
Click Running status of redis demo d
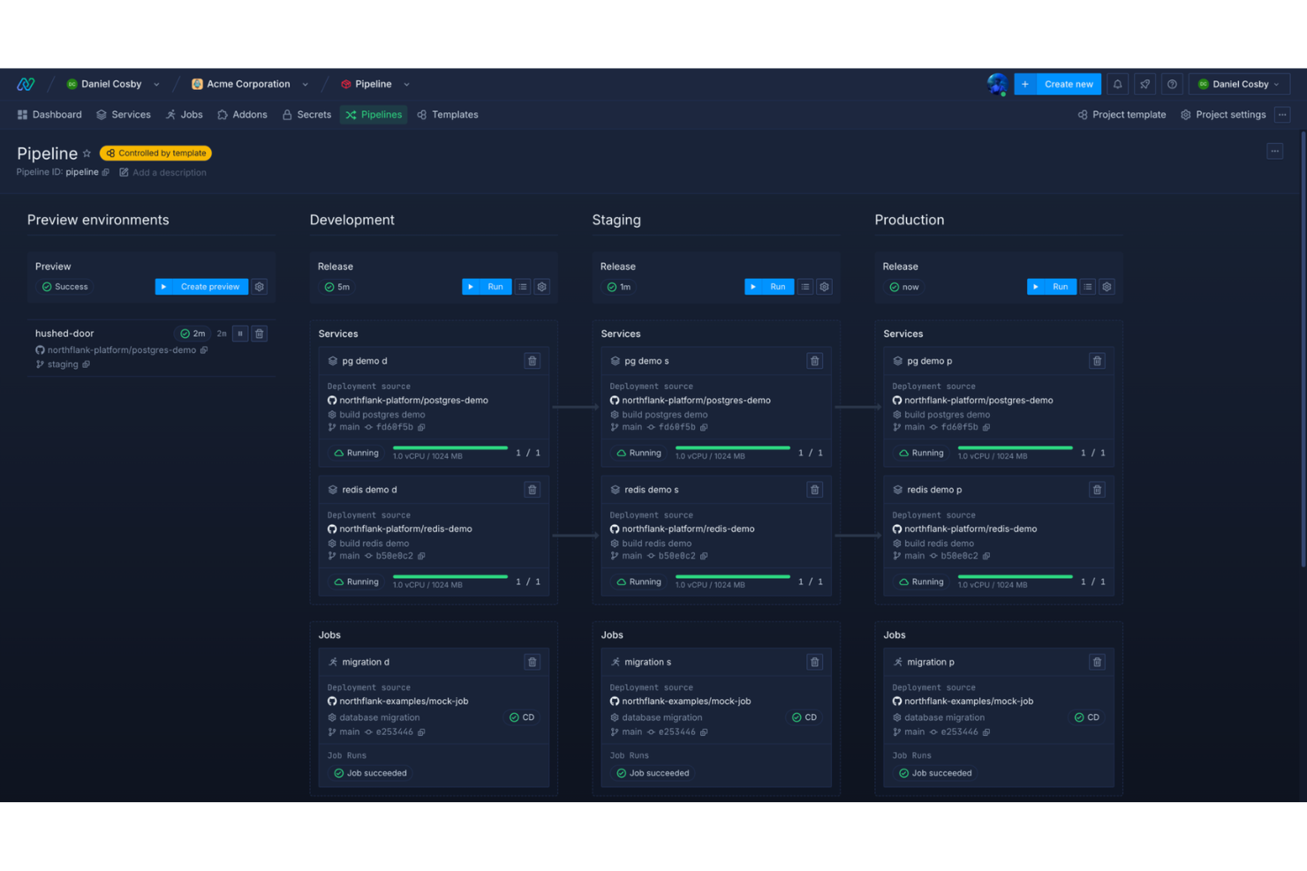[356, 582]
